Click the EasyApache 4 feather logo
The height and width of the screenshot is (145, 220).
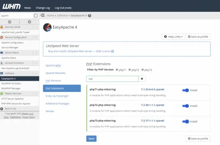(47, 27)
